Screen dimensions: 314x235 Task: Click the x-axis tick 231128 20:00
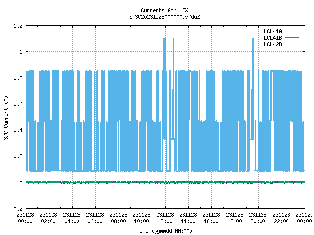coord(258,218)
